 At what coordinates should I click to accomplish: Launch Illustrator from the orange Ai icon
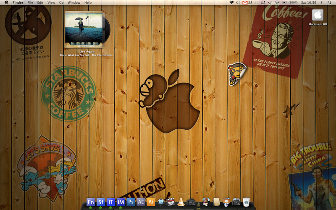[x=151, y=202]
